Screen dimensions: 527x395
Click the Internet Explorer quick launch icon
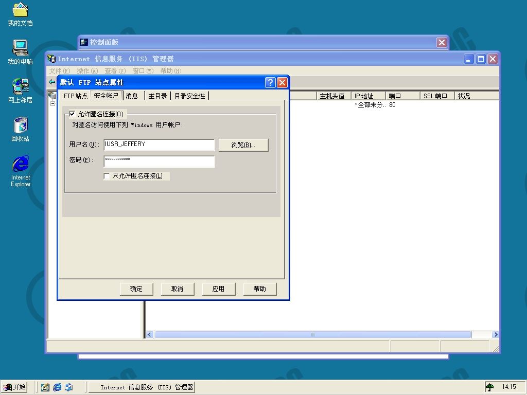(57, 387)
